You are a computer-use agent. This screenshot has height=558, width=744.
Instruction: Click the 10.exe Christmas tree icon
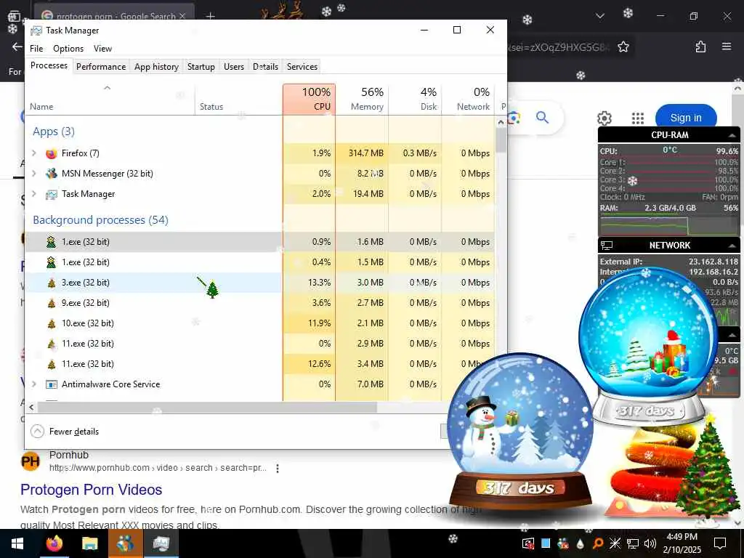click(x=52, y=323)
